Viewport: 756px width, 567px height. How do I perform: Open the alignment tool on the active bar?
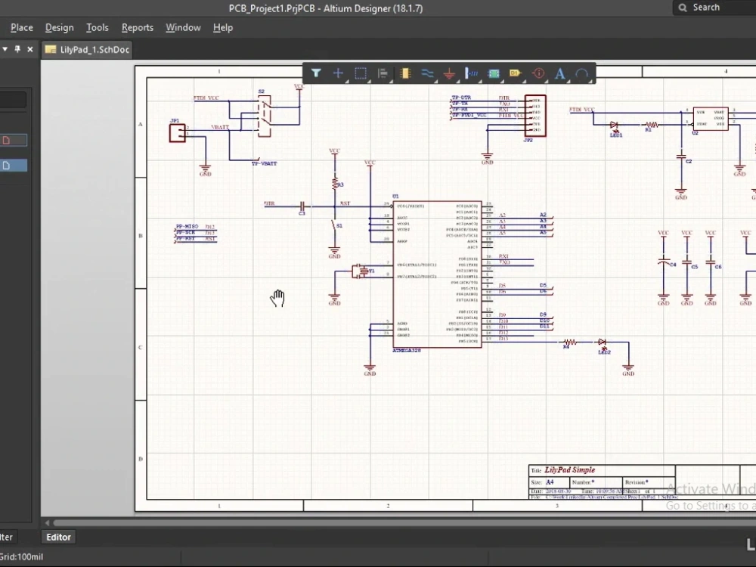(x=383, y=73)
